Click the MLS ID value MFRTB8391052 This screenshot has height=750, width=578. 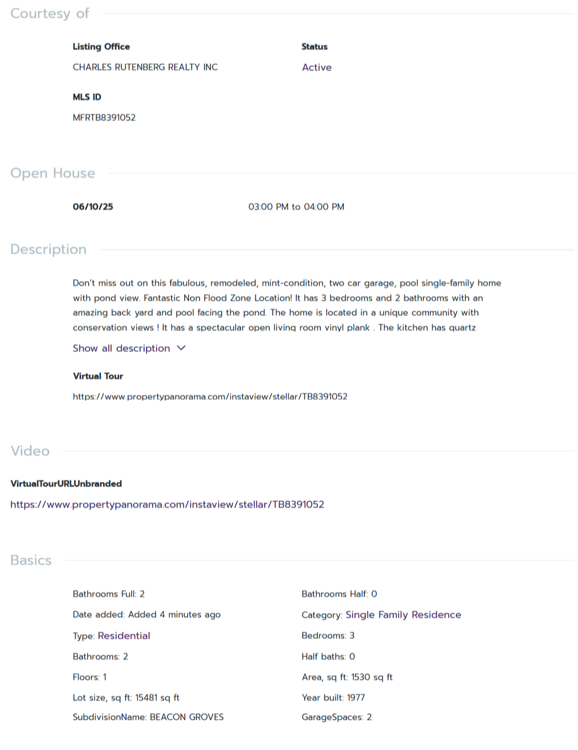pyautogui.click(x=104, y=118)
